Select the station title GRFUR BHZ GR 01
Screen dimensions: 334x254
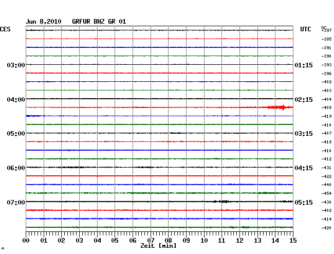pos(99,22)
